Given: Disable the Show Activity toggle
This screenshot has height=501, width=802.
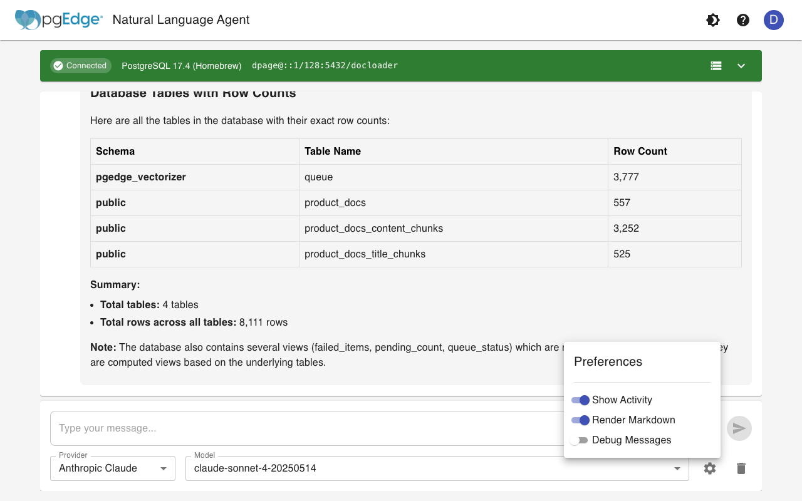Looking at the screenshot, I should [581, 400].
